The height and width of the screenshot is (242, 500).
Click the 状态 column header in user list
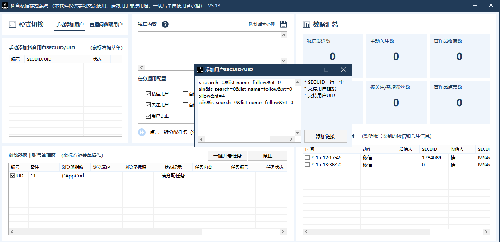click(x=97, y=59)
